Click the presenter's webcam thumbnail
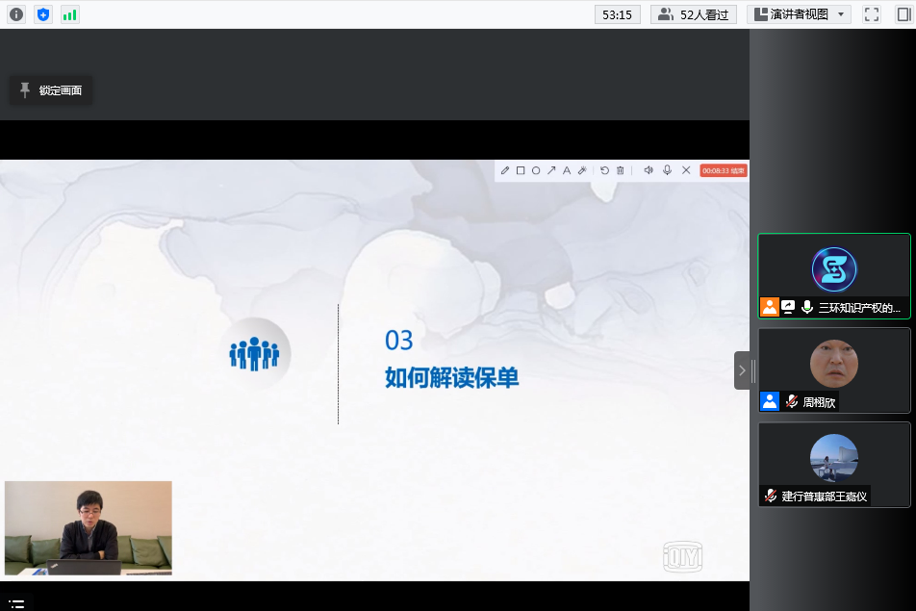The image size is (916, 611). coord(89,528)
